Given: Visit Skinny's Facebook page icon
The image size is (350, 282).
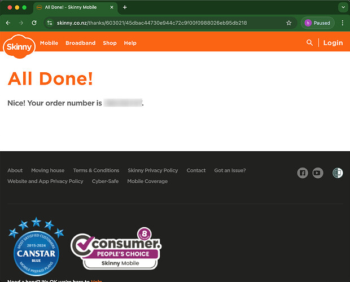Looking at the screenshot, I should (x=303, y=173).
